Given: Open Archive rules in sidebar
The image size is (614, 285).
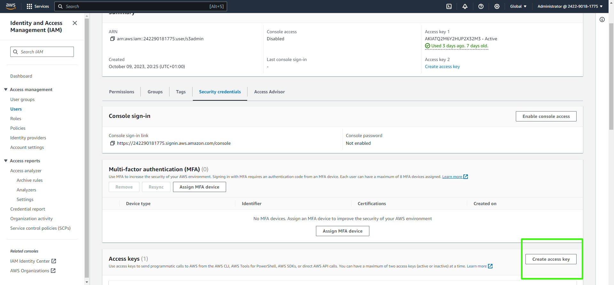Looking at the screenshot, I should coord(30,180).
